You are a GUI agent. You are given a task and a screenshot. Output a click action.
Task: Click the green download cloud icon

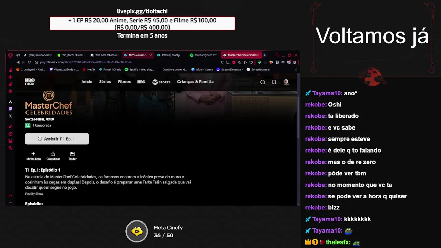tap(259, 62)
